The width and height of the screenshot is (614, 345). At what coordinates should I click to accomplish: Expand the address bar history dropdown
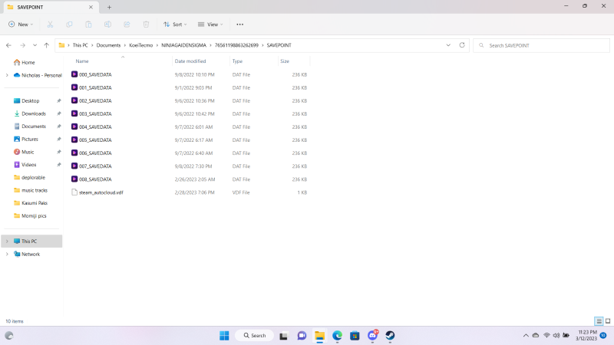pyautogui.click(x=448, y=45)
